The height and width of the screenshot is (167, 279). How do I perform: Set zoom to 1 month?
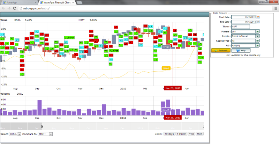coord(181,134)
